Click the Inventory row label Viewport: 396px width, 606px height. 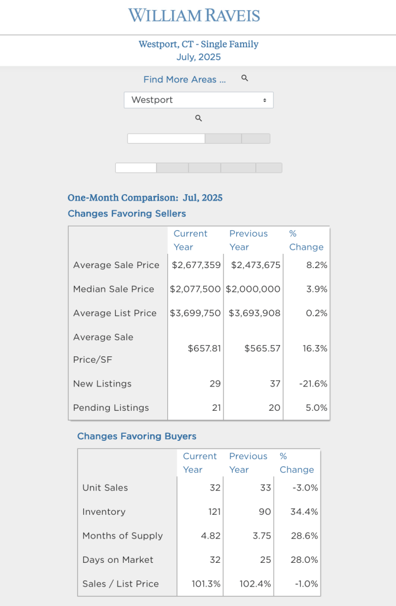(104, 512)
